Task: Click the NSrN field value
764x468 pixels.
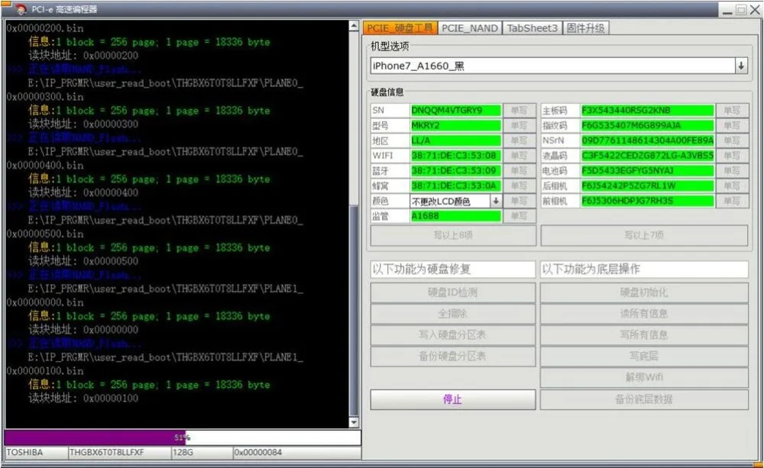Action: [648, 140]
